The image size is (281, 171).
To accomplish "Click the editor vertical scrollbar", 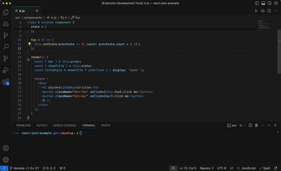I will click(x=279, y=52).
